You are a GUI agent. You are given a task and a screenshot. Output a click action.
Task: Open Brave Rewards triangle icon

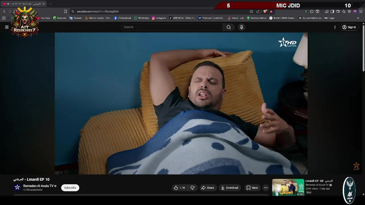click(271, 11)
